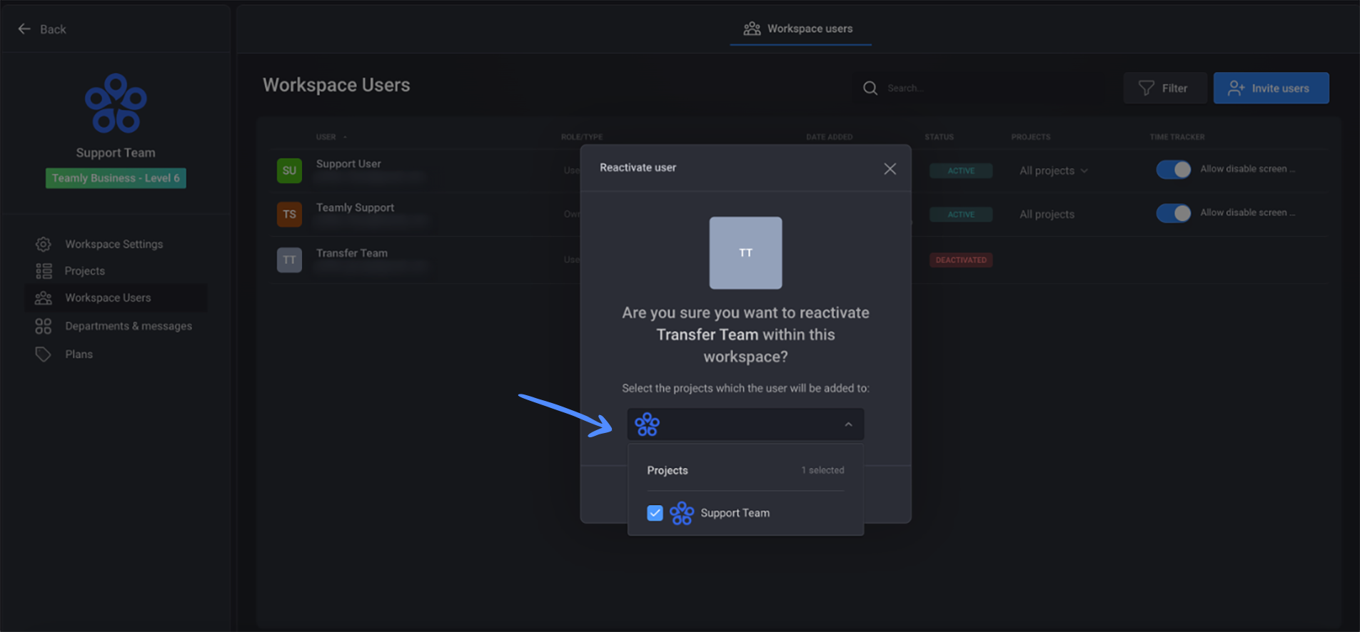This screenshot has height=632, width=1360.
Task: Click the Workspace Users page heading
Action: [x=336, y=85]
